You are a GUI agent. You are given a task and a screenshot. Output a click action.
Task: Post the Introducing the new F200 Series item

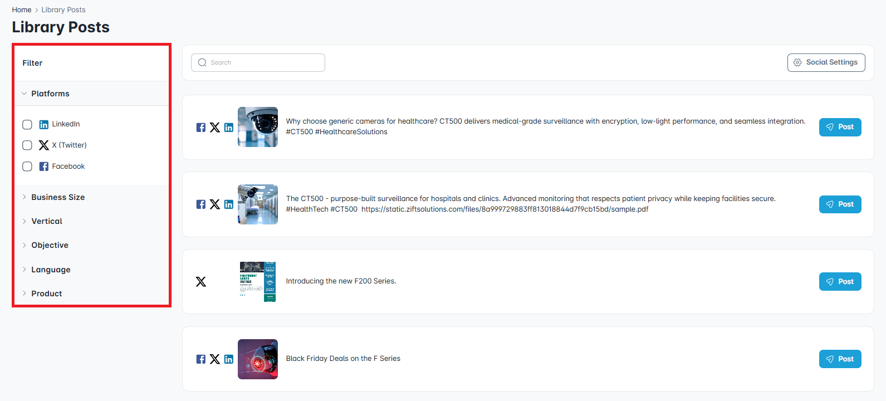[840, 282]
